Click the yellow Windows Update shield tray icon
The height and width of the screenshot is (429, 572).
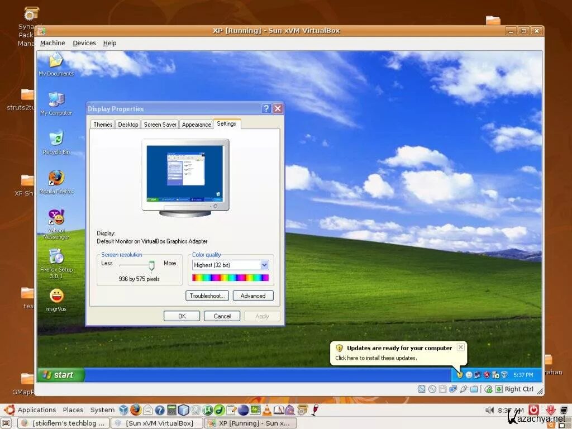[x=460, y=375]
